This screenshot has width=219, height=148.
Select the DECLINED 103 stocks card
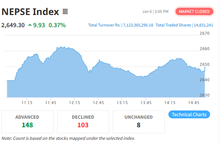click(x=83, y=122)
